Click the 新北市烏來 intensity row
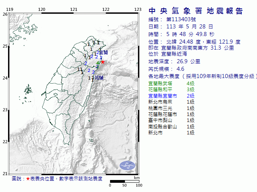The height and width of the screenshot is (192, 257). [171, 102]
